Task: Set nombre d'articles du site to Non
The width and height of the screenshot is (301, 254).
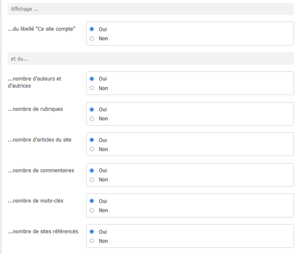Action: [92, 149]
